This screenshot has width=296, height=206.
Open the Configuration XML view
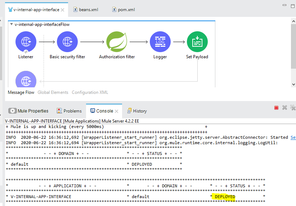click(x=90, y=92)
